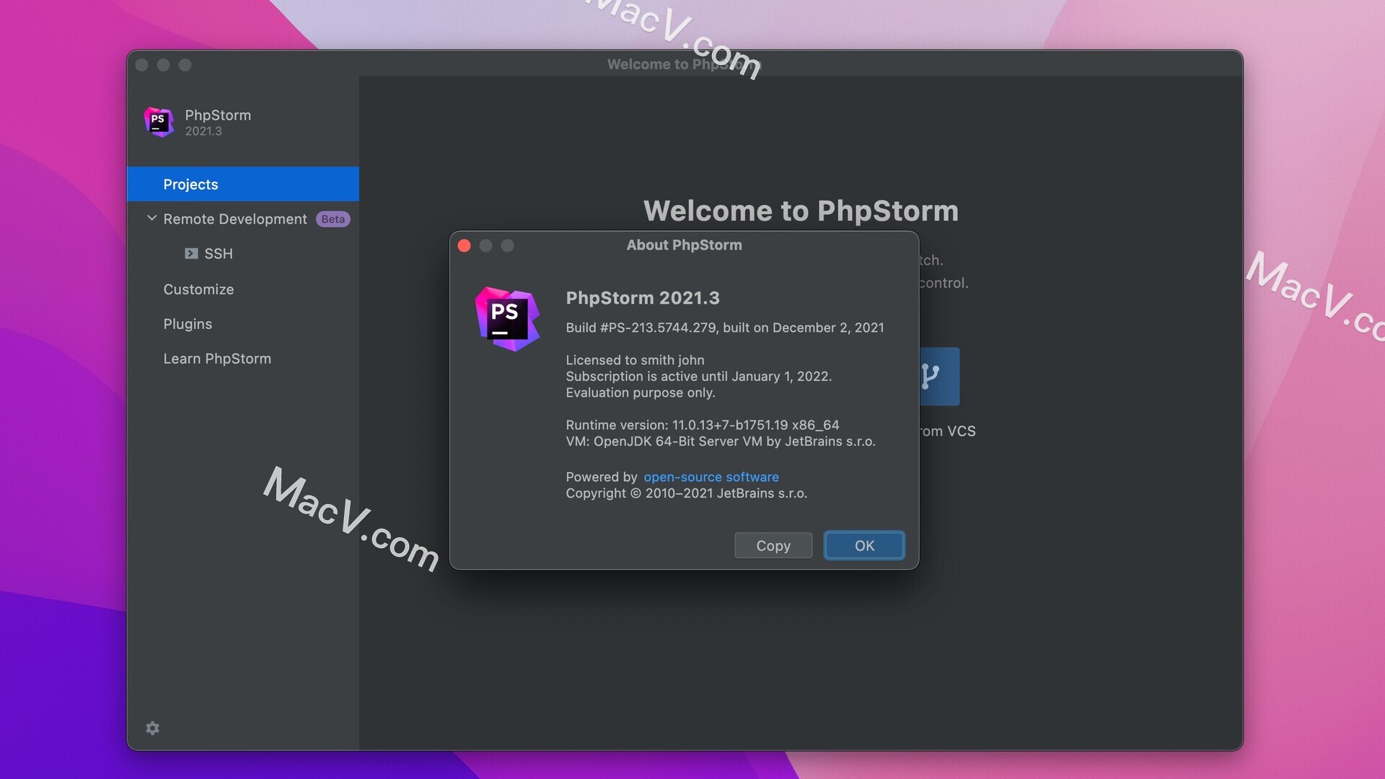Select the Customize menu item
The image size is (1385, 779).
(198, 289)
